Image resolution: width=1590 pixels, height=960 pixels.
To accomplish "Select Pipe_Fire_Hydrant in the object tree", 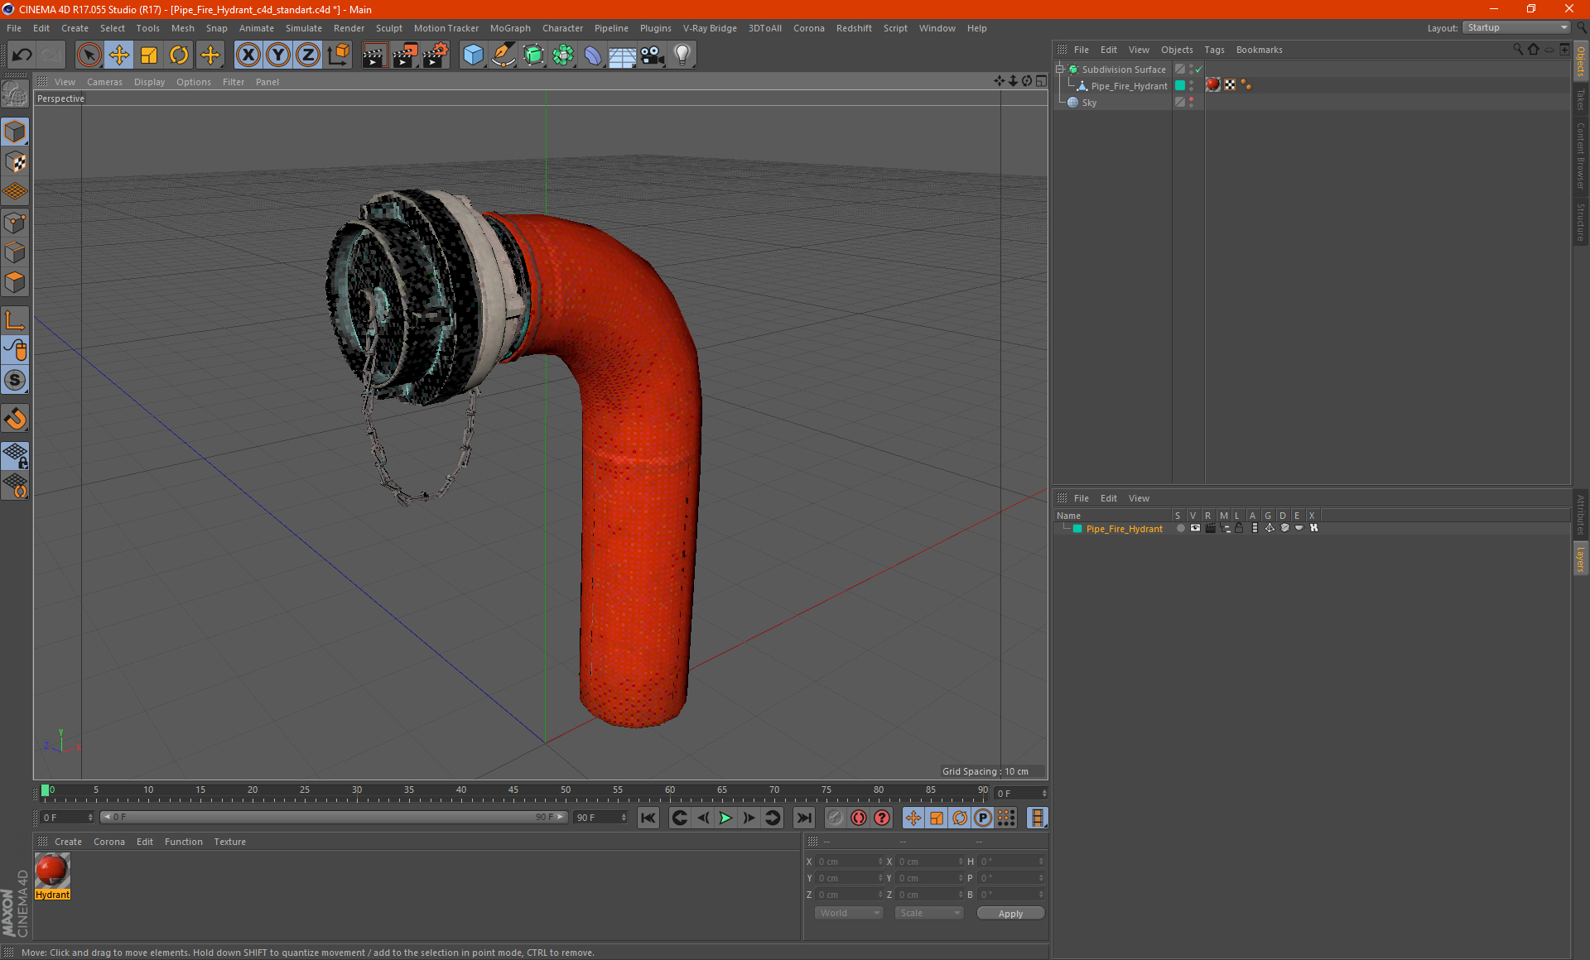I will (1129, 86).
